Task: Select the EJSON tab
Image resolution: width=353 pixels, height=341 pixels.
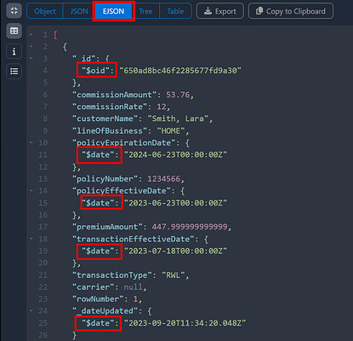Action: [x=113, y=11]
